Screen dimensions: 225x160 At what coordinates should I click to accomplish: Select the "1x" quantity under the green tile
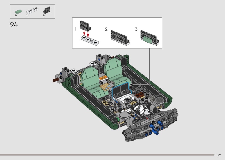coord(16,15)
